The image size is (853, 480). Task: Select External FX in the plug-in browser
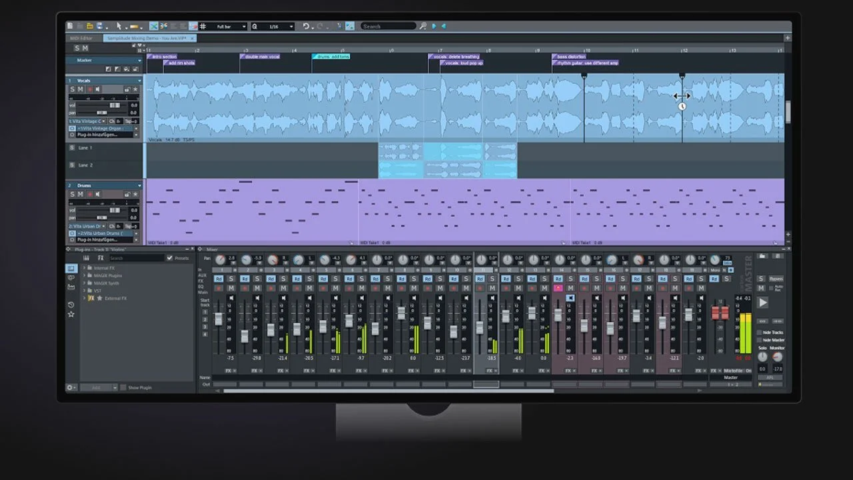tap(115, 299)
